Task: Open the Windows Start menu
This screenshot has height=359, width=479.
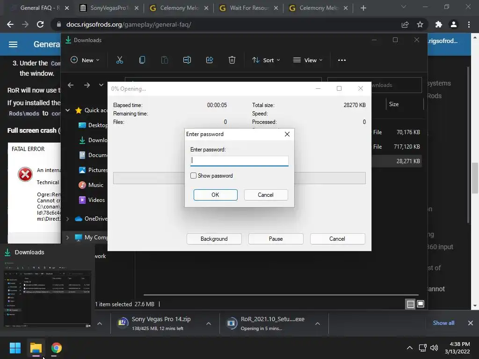Action: coord(15,348)
